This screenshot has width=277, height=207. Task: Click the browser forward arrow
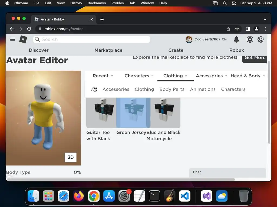(21, 29)
